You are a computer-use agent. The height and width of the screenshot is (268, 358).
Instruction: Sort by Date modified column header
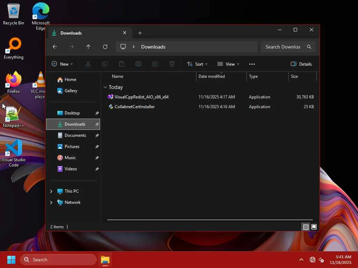[221, 76]
